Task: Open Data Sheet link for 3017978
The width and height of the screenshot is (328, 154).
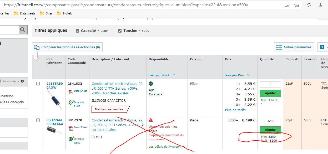Action: tap(80, 127)
